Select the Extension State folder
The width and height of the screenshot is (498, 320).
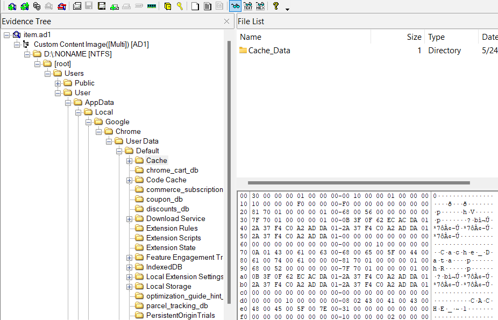(x=171, y=247)
